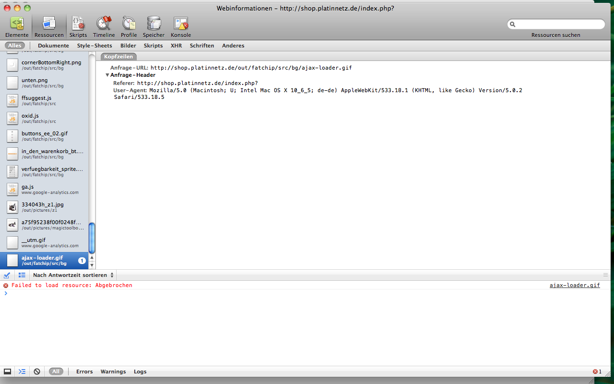Screen dimensions: 614x384
Task: Open the Timeline panel
Action: pos(104,27)
